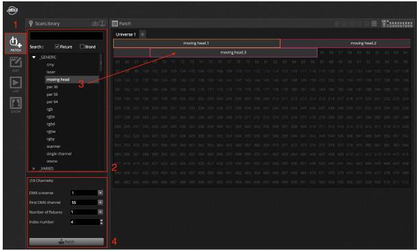Open the Patch mode icon in sidebar
This screenshot has height=251, width=419.
[16, 44]
